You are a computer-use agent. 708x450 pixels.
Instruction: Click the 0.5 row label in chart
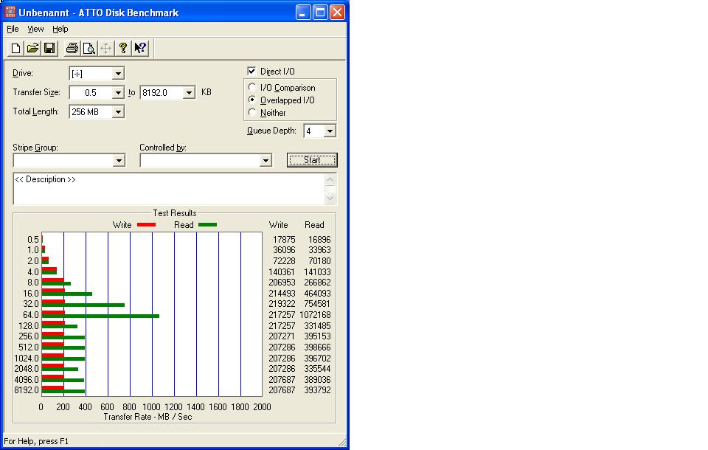click(x=33, y=240)
